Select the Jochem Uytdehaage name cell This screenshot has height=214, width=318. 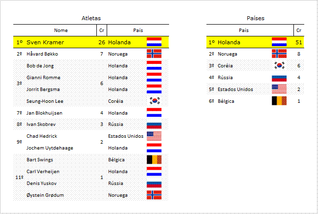click(x=50, y=148)
